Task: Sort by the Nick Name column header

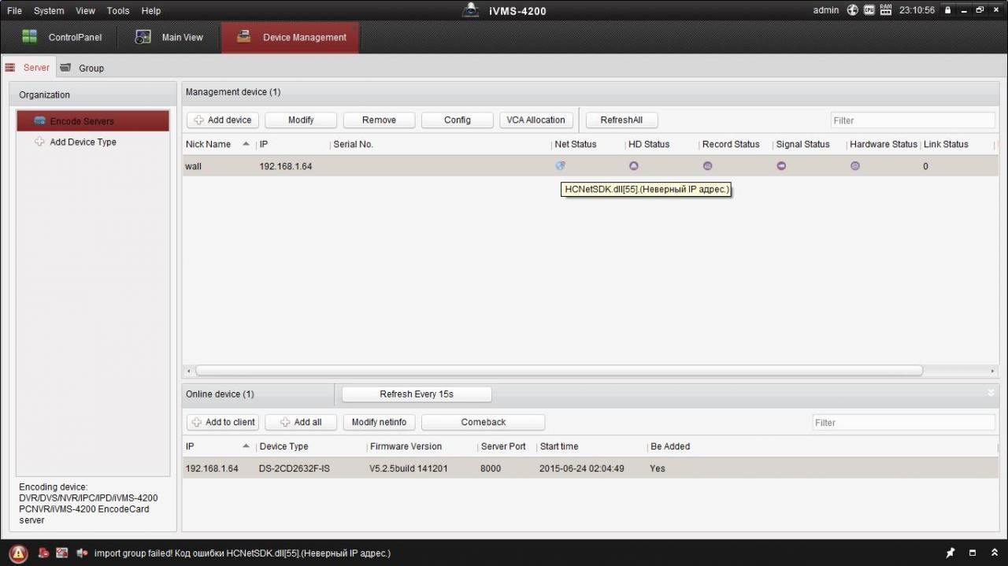Action: point(208,145)
